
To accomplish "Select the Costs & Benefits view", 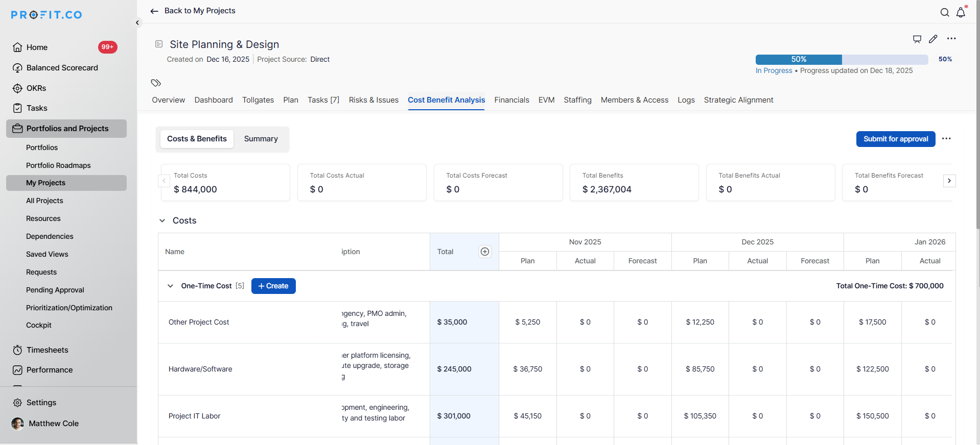I will 197,139.
